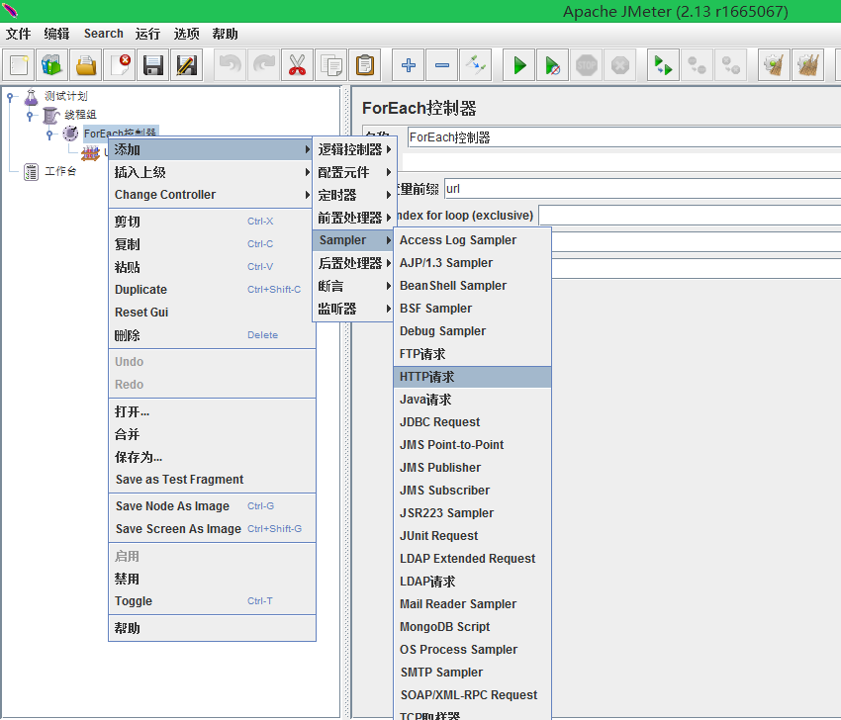Click Start no pauses icon
This screenshot has width=841, height=720.
[x=552, y=65]
